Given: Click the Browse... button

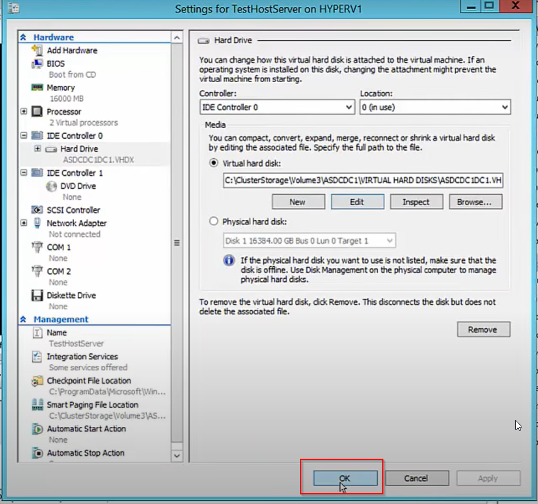Looking at the screenshot, I should (x=475, y=202).
